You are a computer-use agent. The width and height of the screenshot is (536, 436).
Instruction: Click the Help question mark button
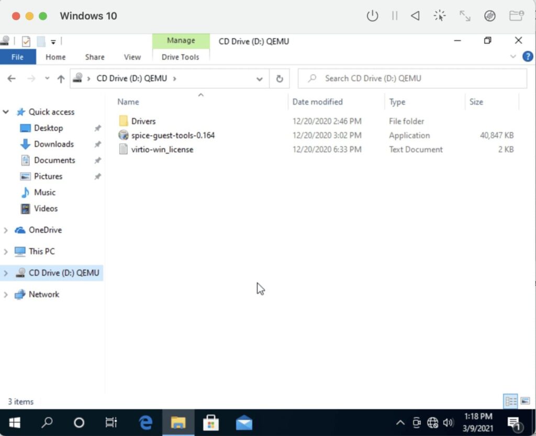coord(528,57)
